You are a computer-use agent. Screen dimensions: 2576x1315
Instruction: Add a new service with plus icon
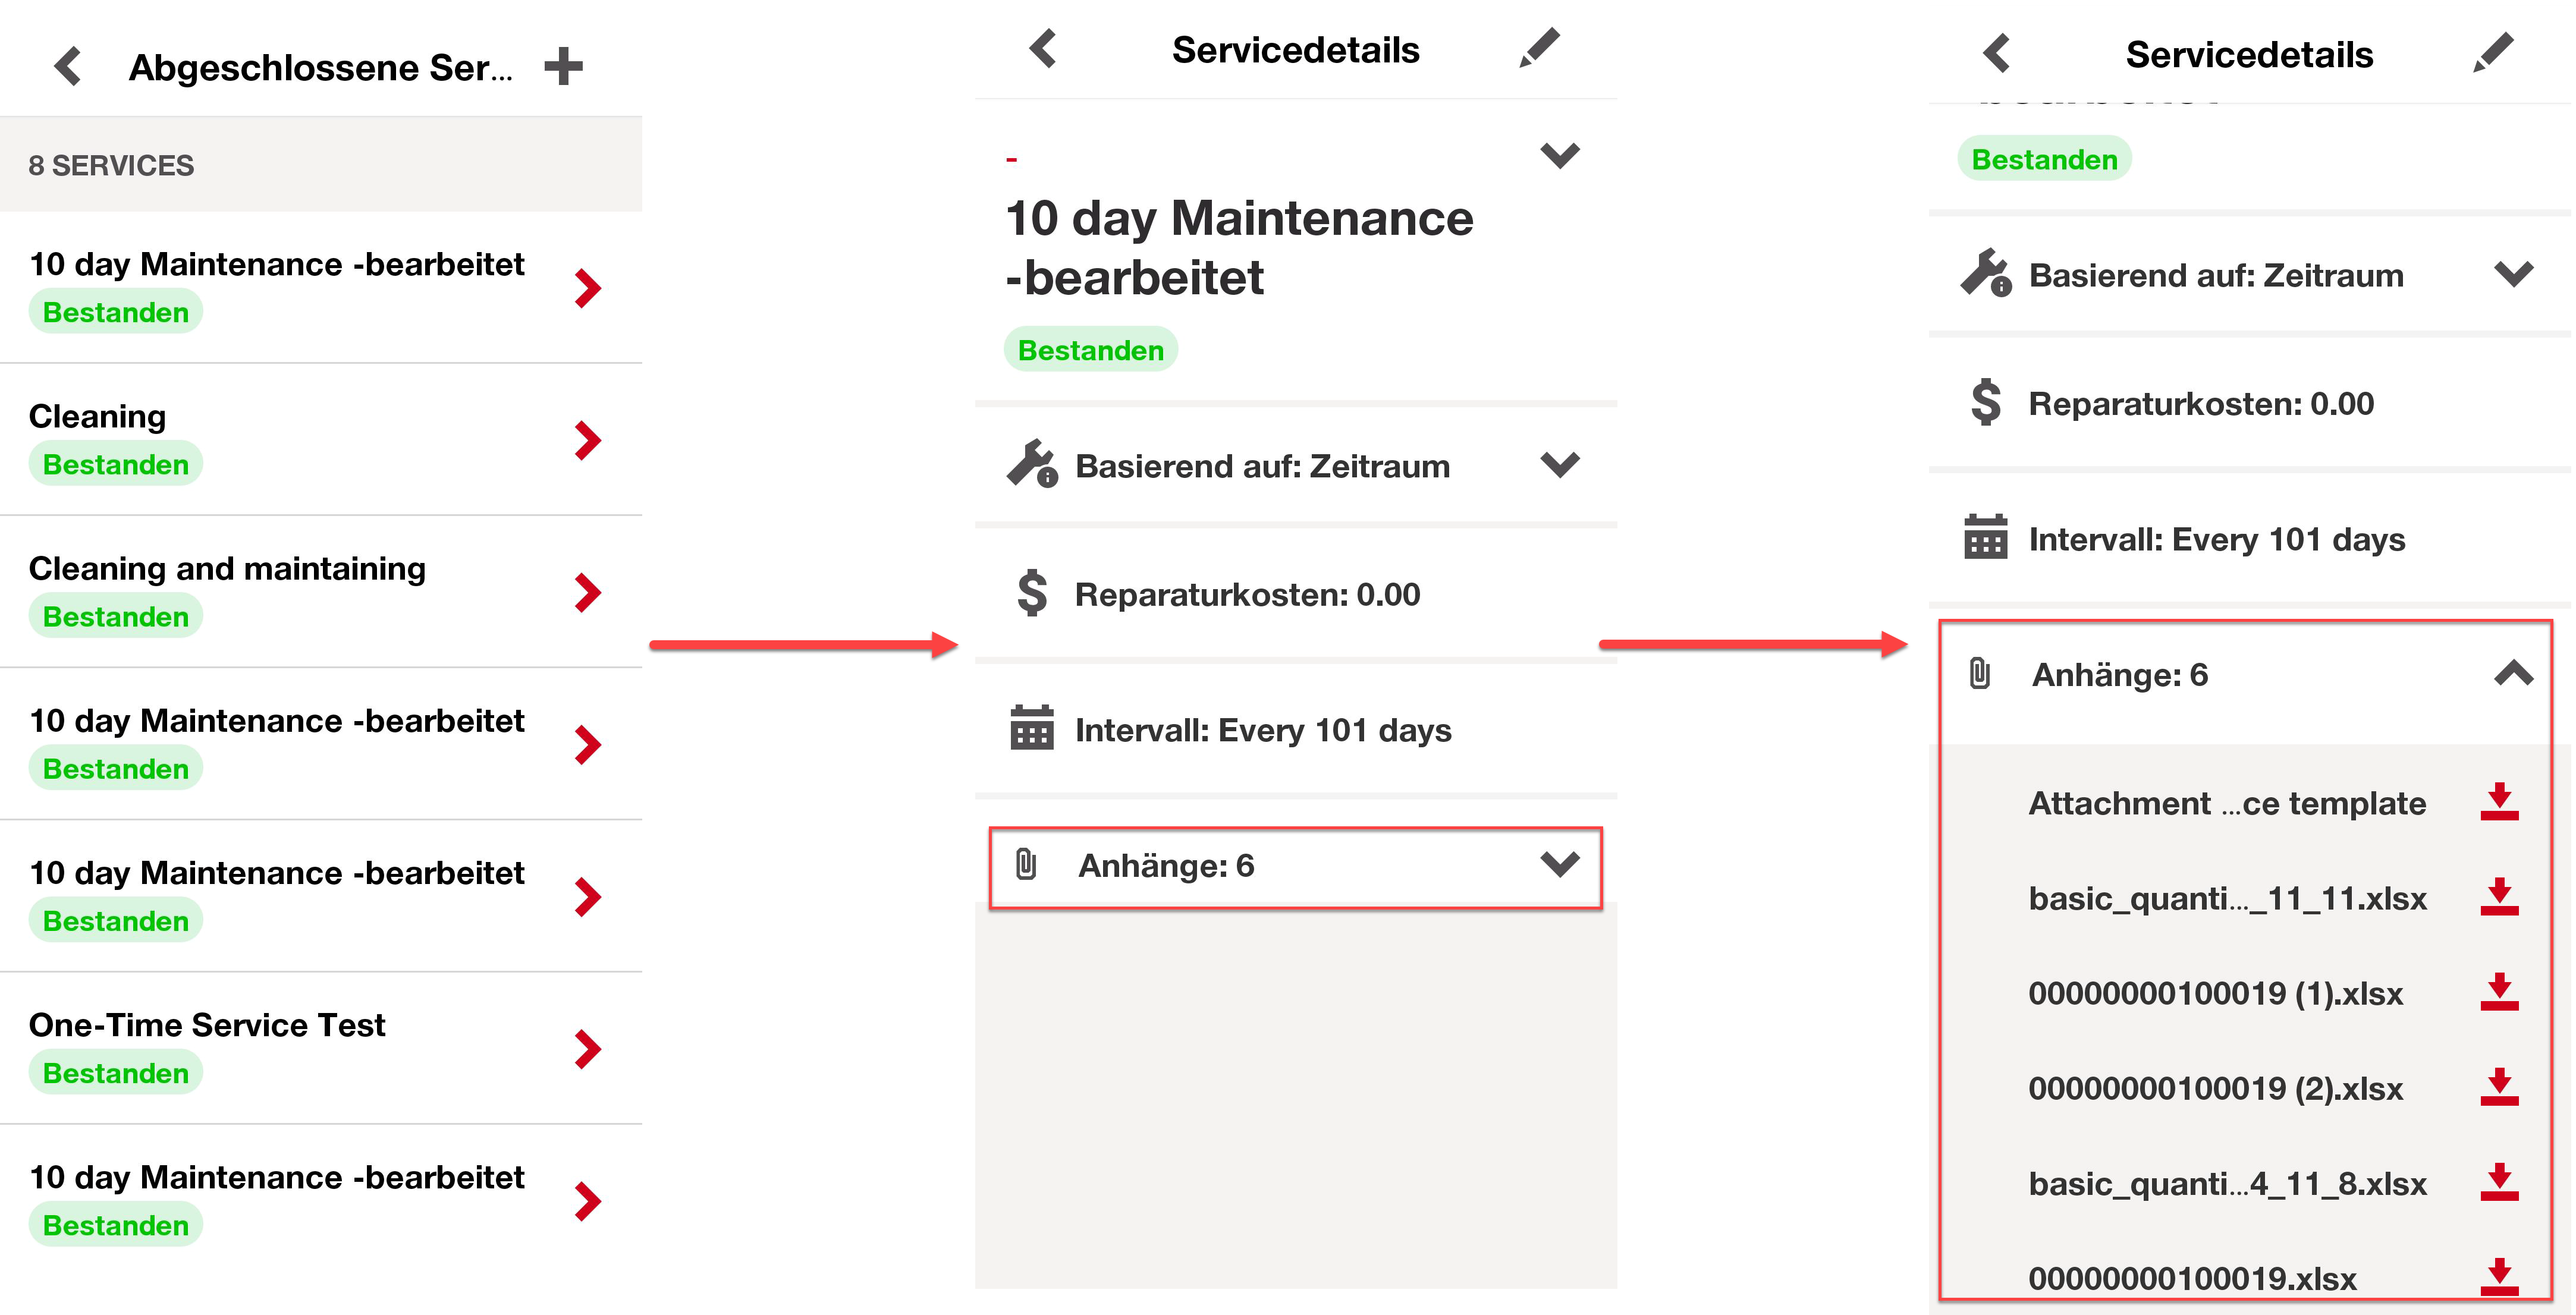563,67
